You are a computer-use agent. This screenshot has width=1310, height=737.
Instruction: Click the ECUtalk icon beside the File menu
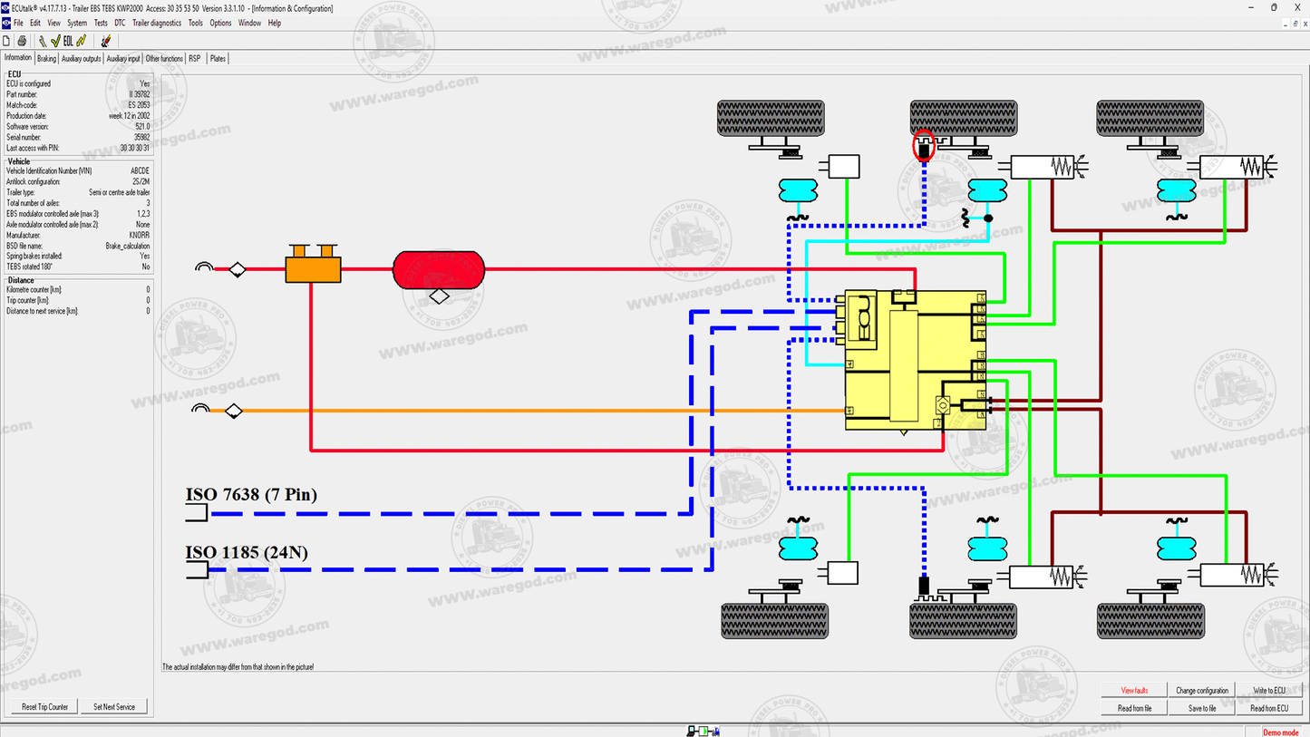pos(6,23)
